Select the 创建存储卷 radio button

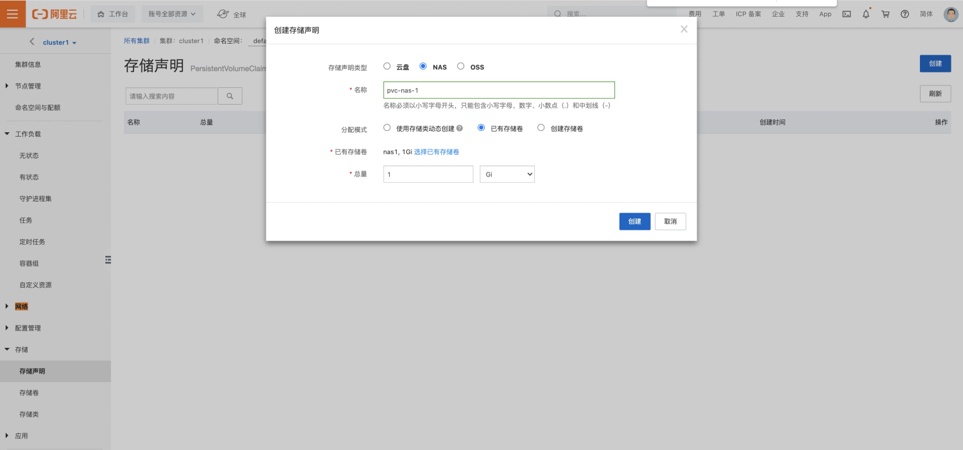[x=541, y=128]
